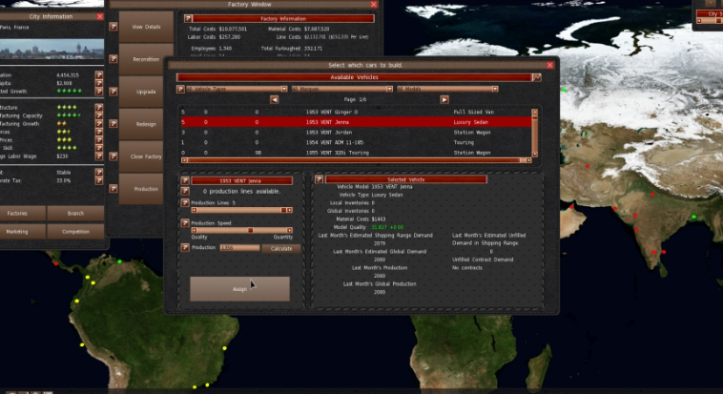
Task: Select 1954 VENT ADM 11-185 row
Action: [x=356, y=142]
